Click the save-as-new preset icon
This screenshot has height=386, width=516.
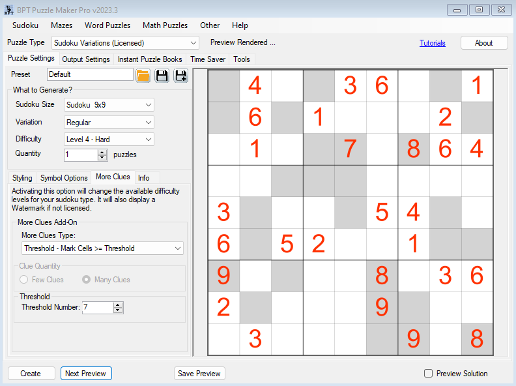[180, 75]
